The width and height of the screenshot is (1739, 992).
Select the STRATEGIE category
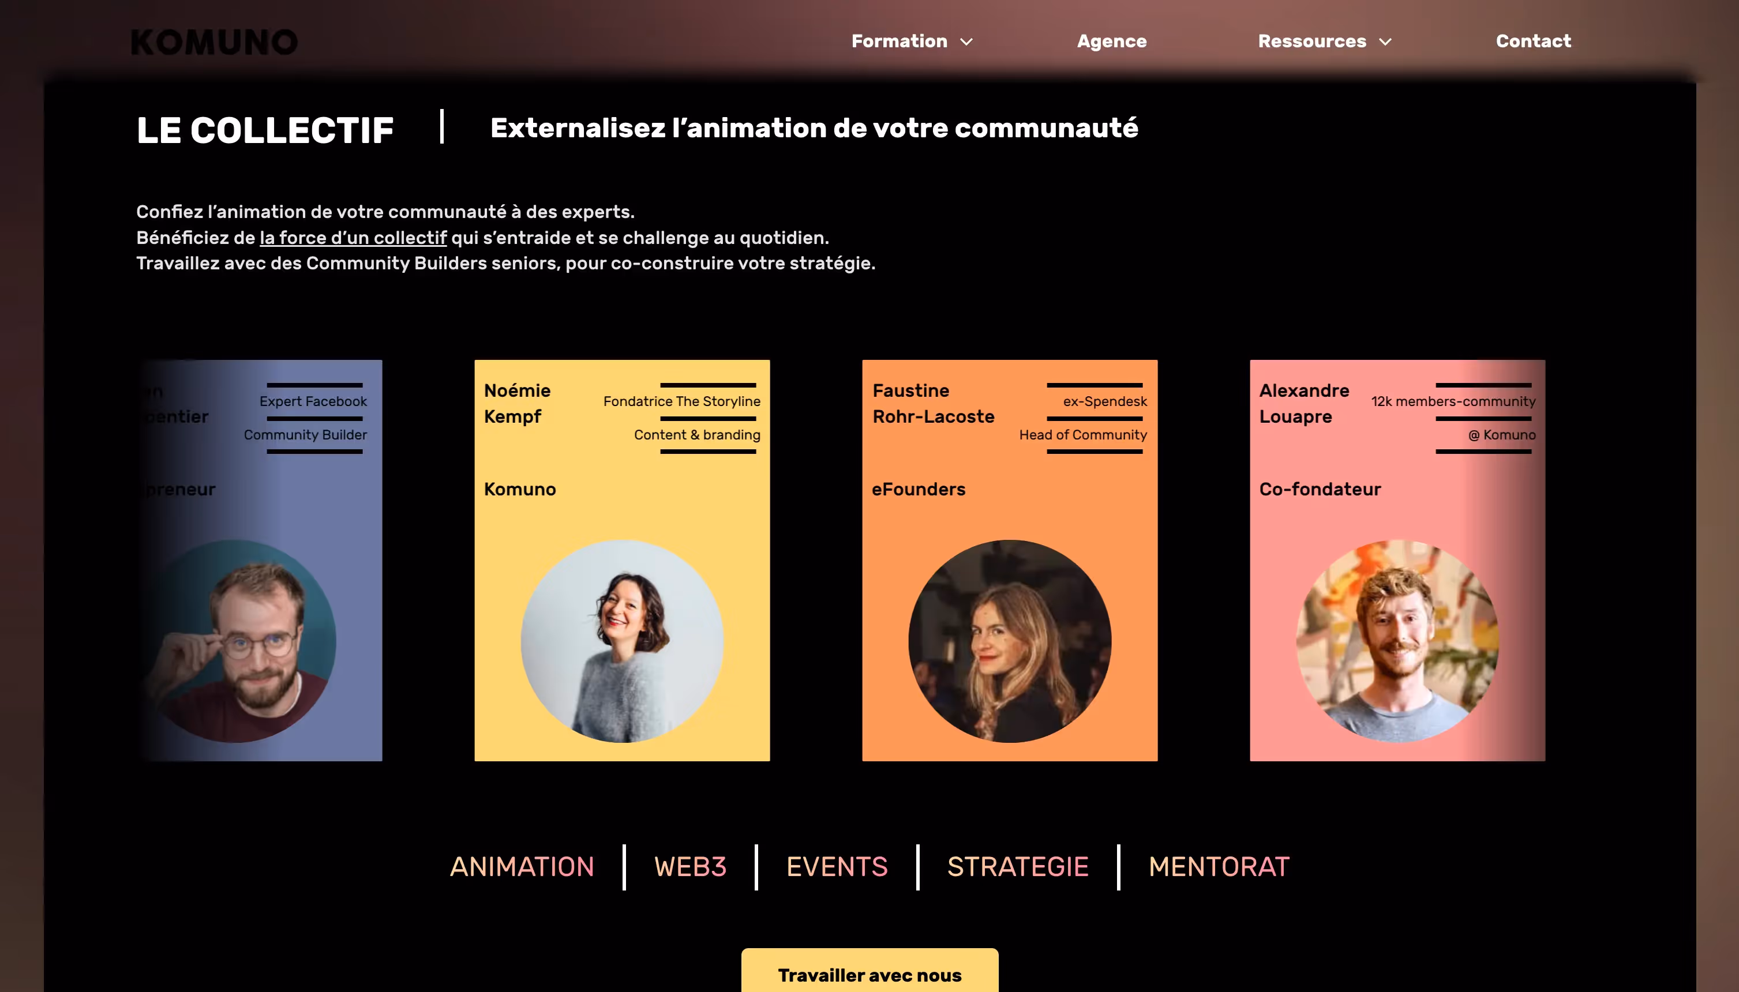point(1017,867)
